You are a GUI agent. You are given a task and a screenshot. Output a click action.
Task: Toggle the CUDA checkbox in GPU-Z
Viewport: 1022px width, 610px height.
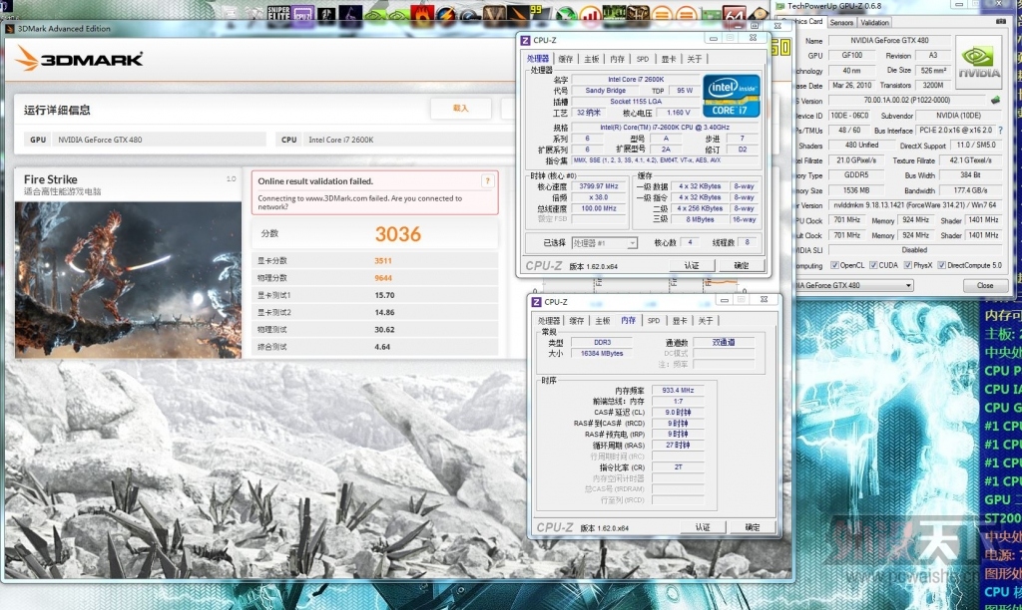[x=873, y=265]
